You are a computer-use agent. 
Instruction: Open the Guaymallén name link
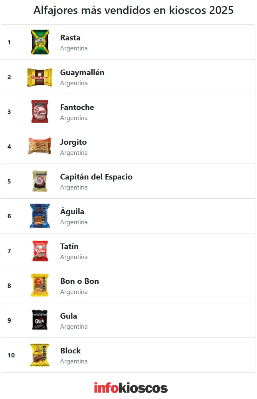(82, 73)
